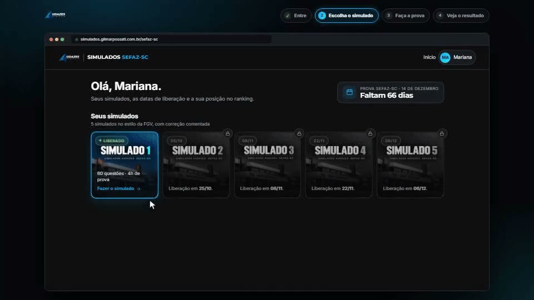Click the Seus simulados section heading
Screen dimensions: 534x300
(115, 116)
